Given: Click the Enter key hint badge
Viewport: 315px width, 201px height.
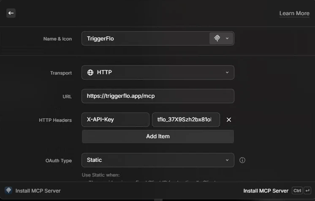Looking at the screenshot, I should click(x=307, y=190).
